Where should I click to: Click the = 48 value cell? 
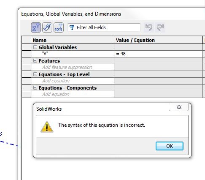tap(158, 54)
